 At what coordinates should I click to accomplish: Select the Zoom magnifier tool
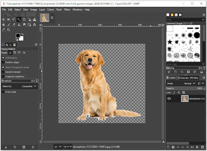click(9, 30)
